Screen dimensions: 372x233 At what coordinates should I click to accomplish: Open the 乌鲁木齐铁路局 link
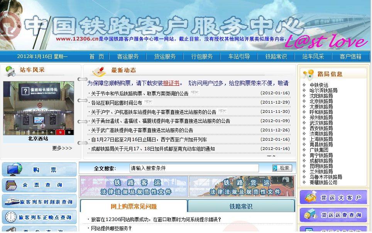(326, 177)
